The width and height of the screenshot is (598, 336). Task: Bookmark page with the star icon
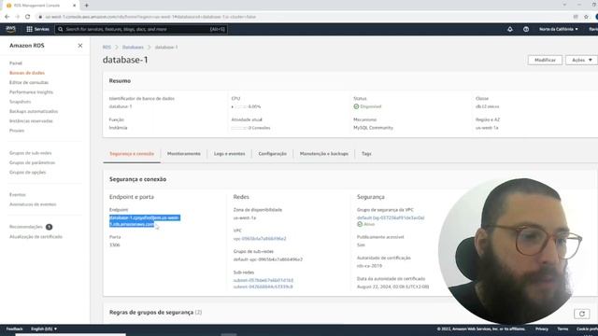tap(586, 17)
